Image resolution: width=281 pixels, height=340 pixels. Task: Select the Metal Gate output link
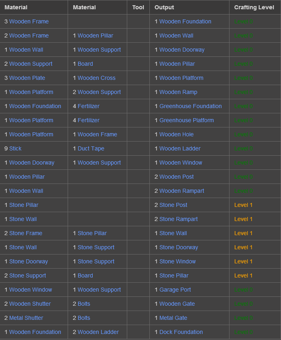click(173, 318)
